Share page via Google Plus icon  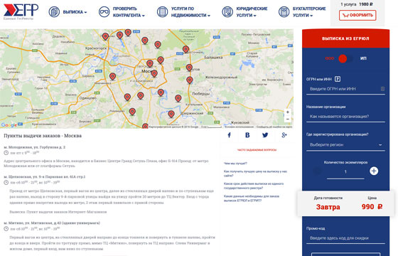pos(284,135)
